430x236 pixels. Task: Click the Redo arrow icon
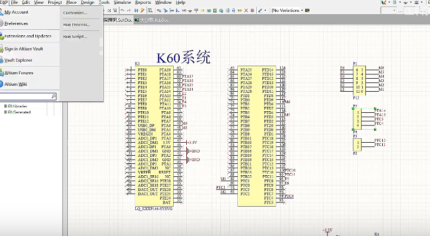(129, 10)
